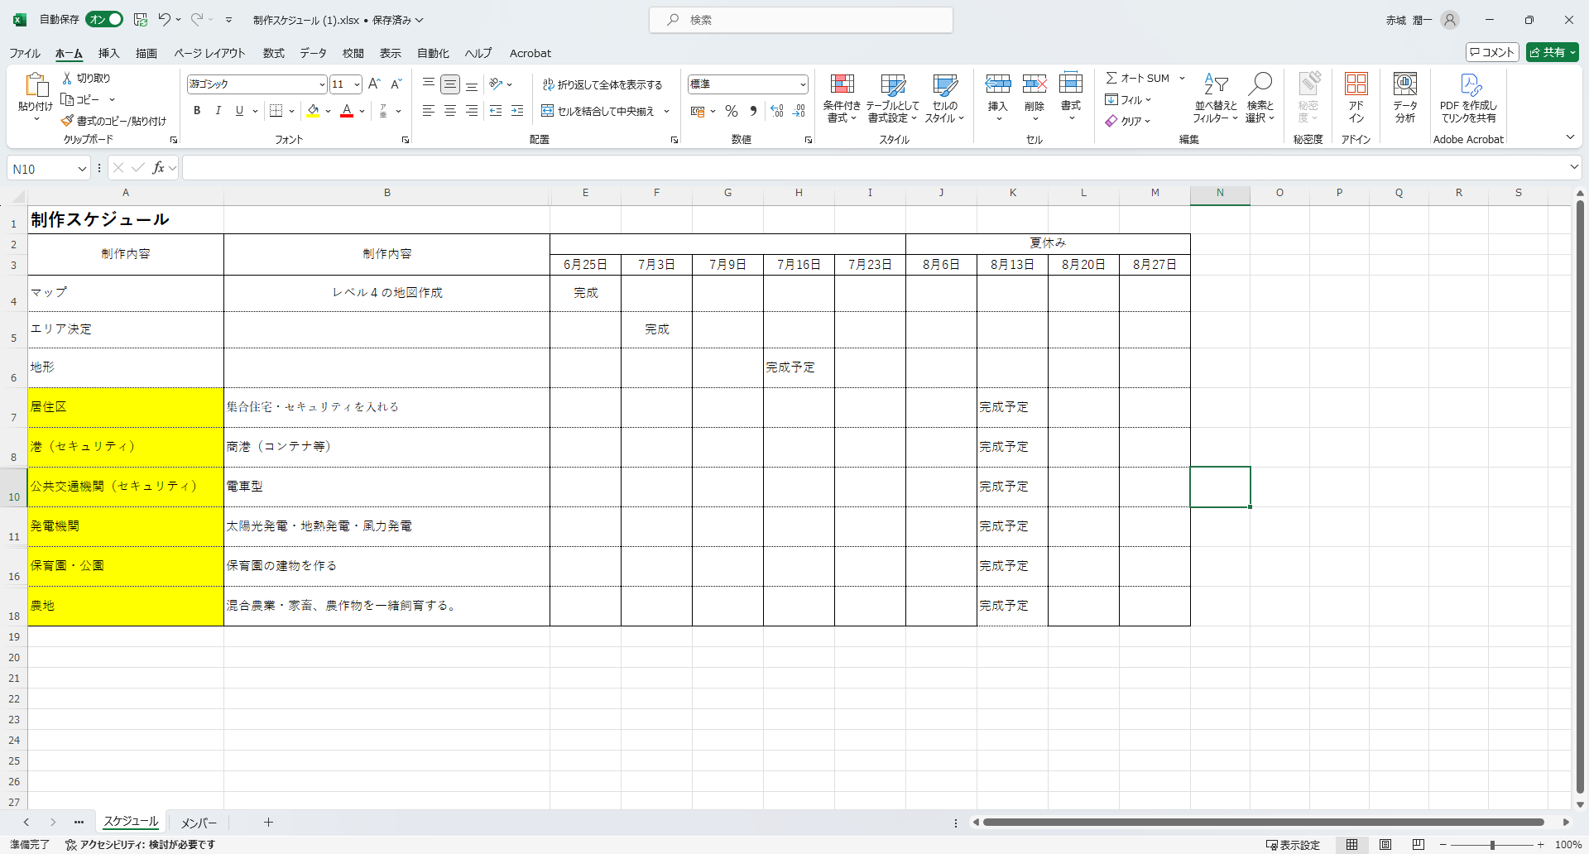The image size is (1589, 854).
Task: Click the increase decimal icon
Action: coord(776,111)
